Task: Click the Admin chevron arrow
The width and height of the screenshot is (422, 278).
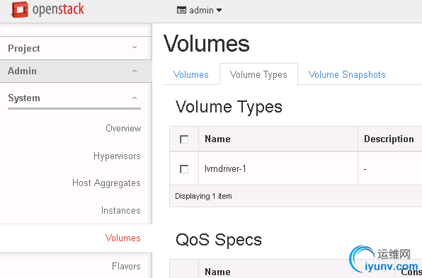Action: click(135, 71)
